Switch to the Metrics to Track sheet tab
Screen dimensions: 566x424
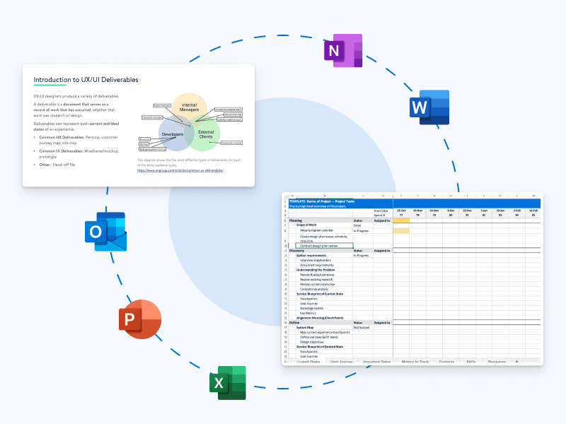click(x=415, y=362)
